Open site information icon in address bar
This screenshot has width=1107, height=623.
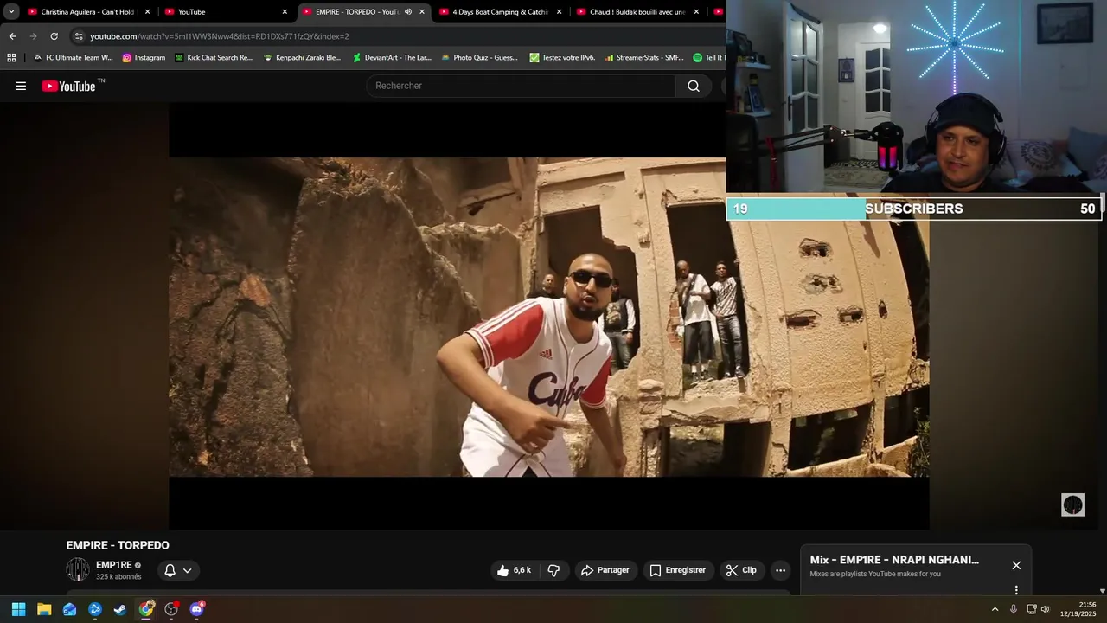coord(79,36)
